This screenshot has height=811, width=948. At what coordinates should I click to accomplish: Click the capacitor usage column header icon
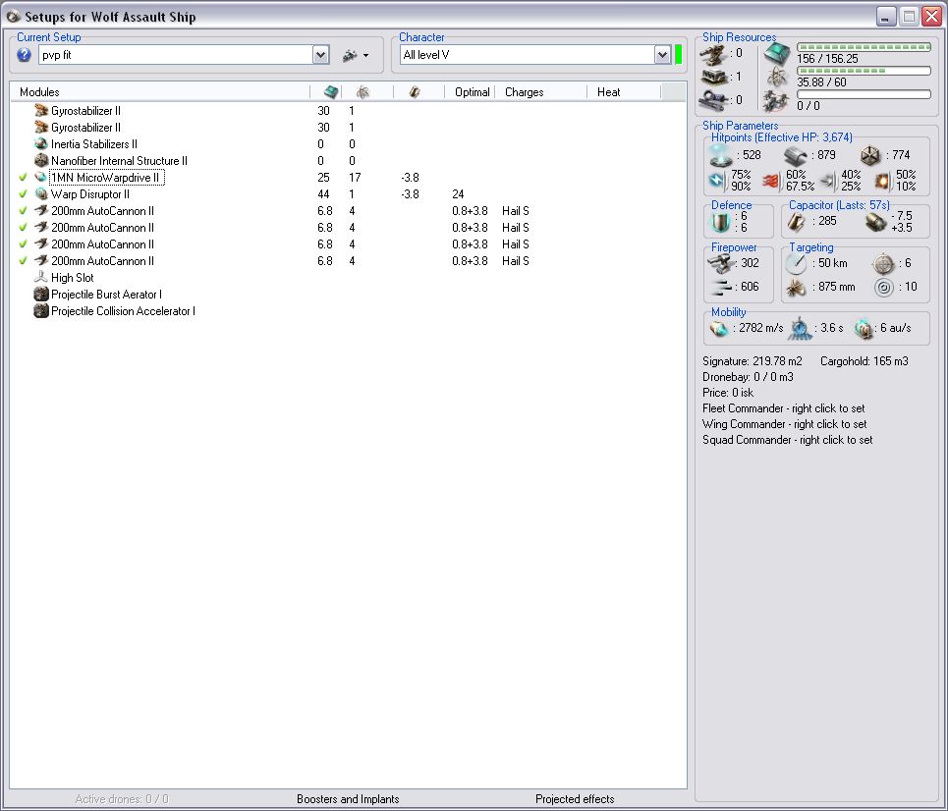(x=415, y=91)
